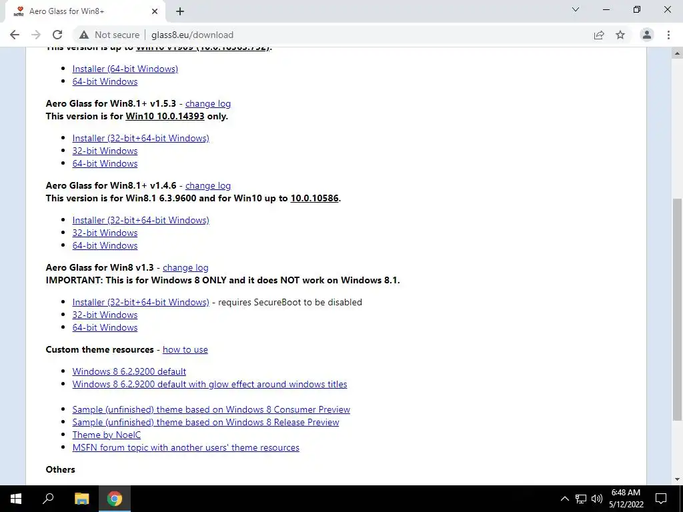
Task: Open a new tab with plus button
Action: pos(180,11)
